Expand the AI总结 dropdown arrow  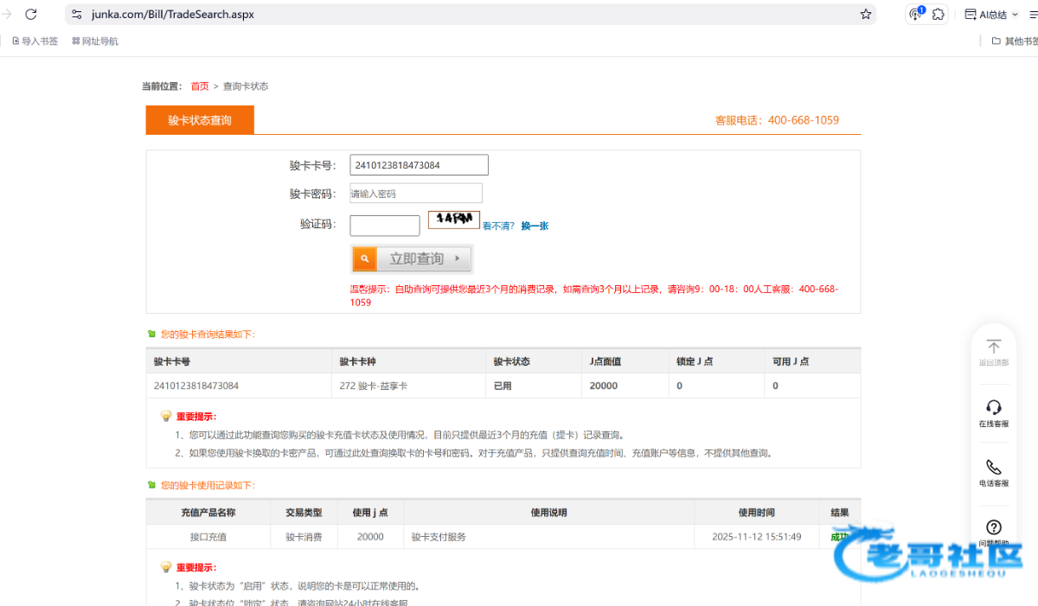click(1015, 15)
